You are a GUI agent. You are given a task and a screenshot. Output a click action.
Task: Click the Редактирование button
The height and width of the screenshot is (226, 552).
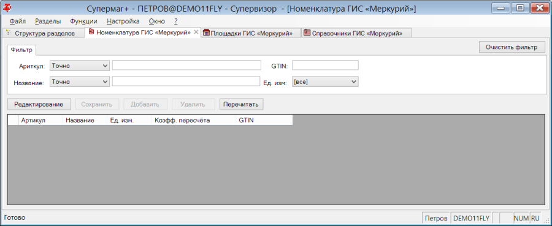(x=39, y=104)
